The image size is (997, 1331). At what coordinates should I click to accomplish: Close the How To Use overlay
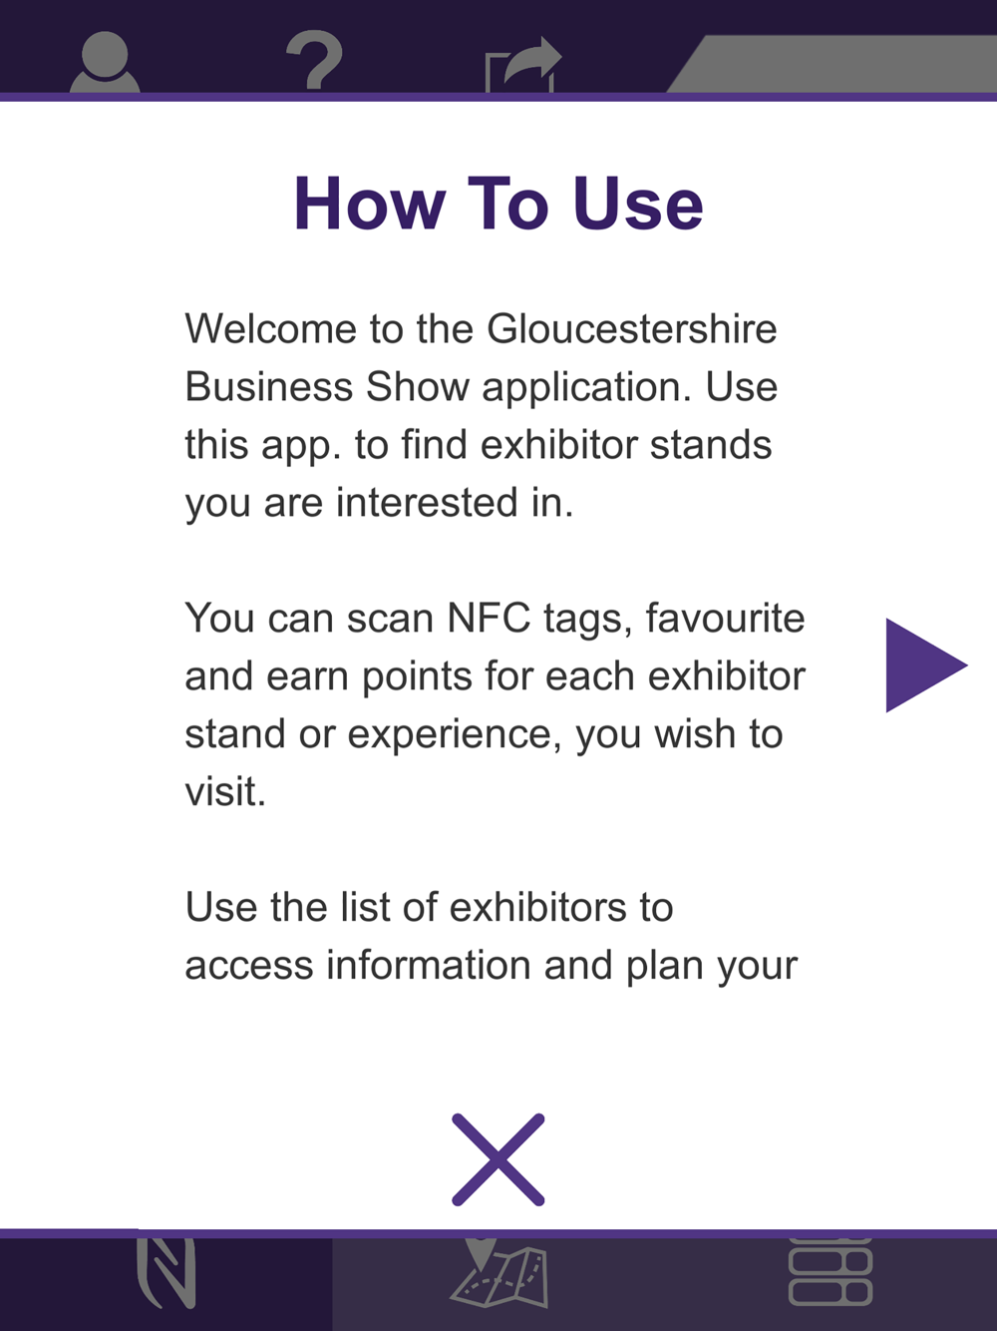click(x=498, y=1159)
